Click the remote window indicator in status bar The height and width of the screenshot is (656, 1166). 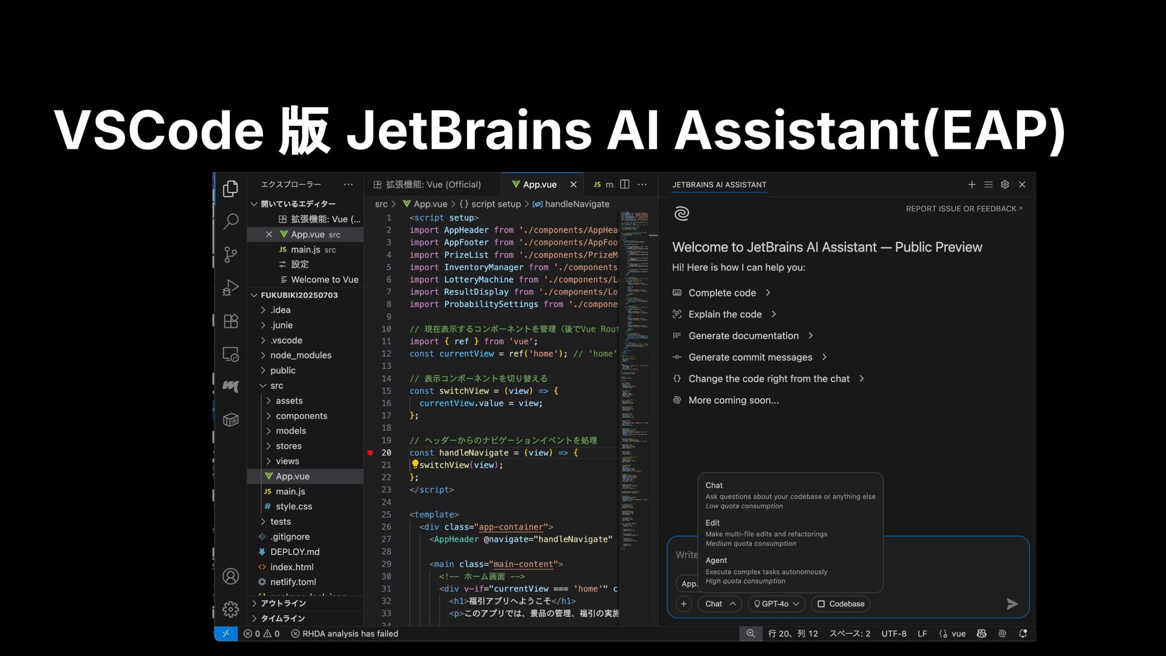click(225, 634)
